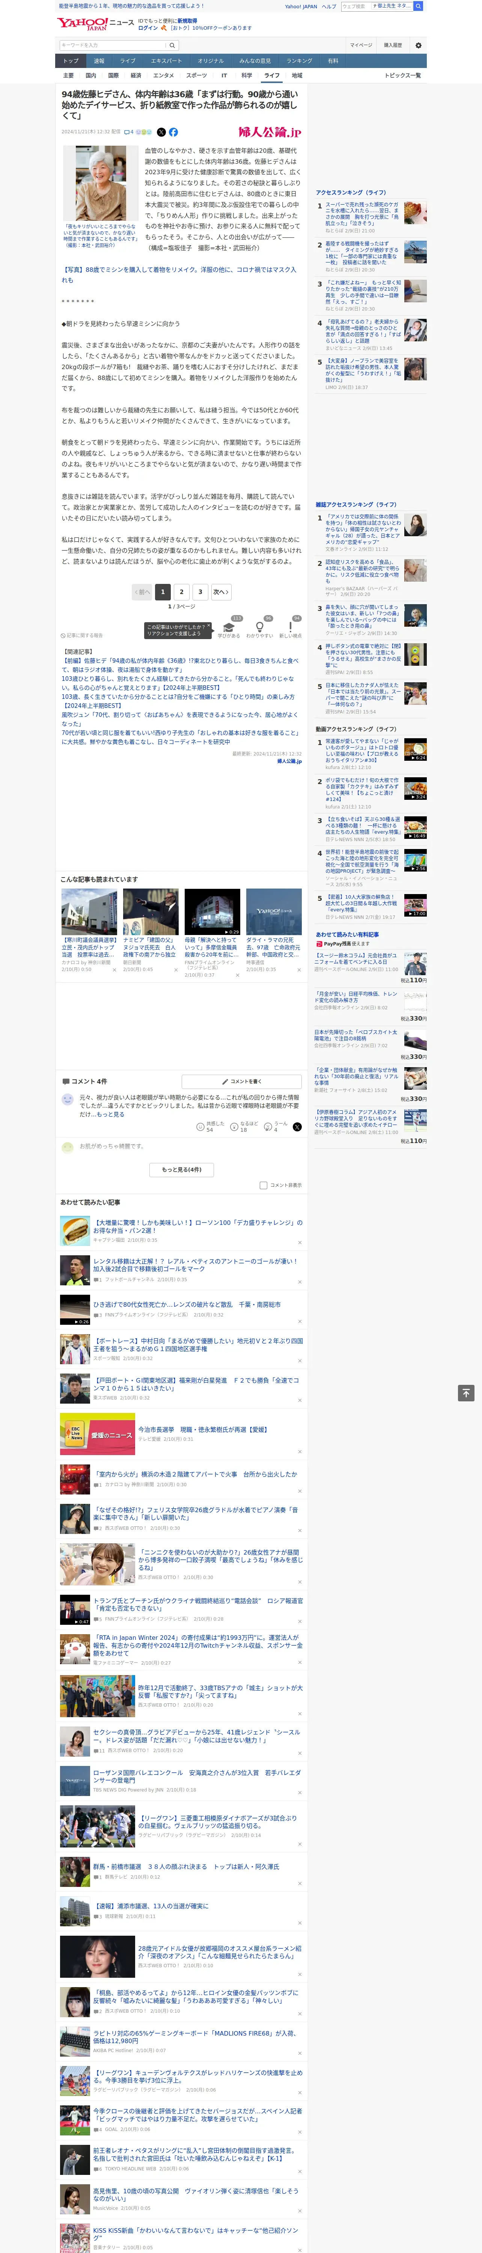Share the article on Facebook
This screenshot has width=482, height=2253.
[x=173, y=132]
